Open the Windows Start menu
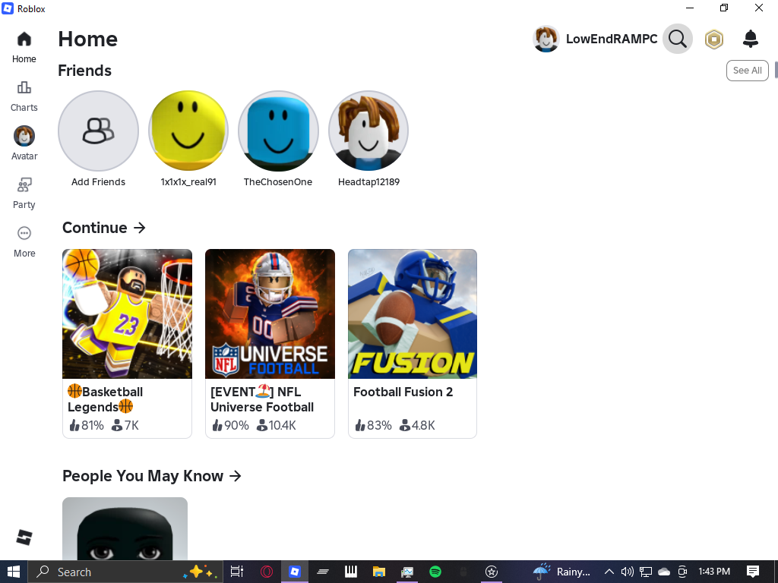778x583 pixels. (14, 572)
